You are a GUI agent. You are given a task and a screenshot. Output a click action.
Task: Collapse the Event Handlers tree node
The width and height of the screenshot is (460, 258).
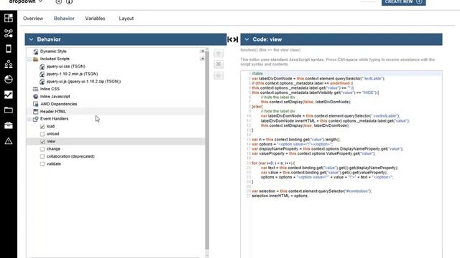29,119
